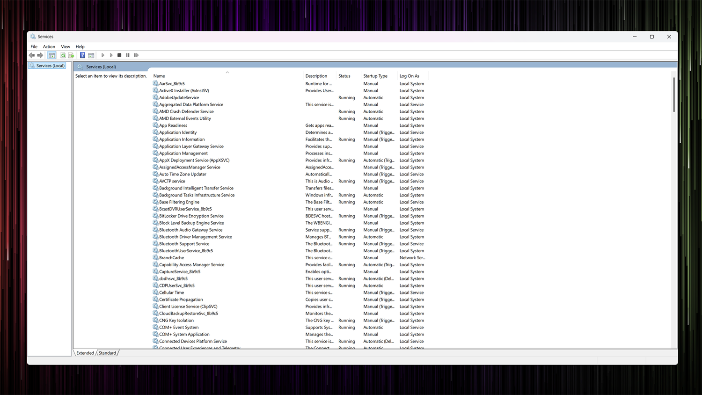Click the gear icon beside App Readiness
The width and height of the screenshot is (702, 395).
tap(155, 125)
